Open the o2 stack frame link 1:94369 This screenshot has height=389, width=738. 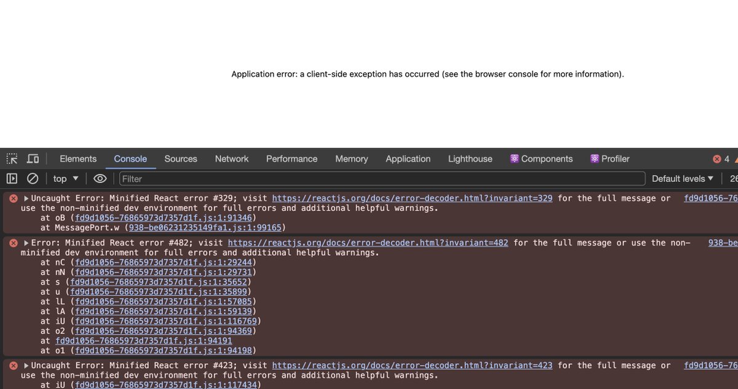(x=163, y=331)
